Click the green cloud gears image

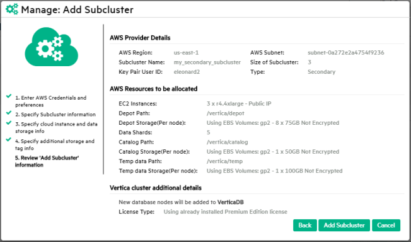[52, 47]
